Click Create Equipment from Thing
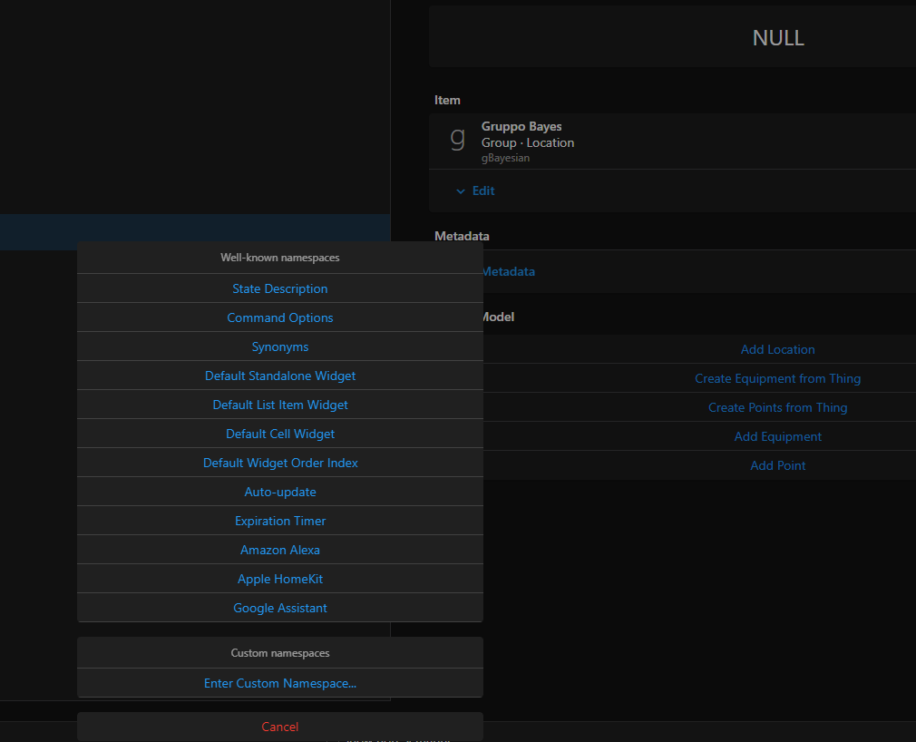This screenshot has height=742, width=916. point(777,377)
